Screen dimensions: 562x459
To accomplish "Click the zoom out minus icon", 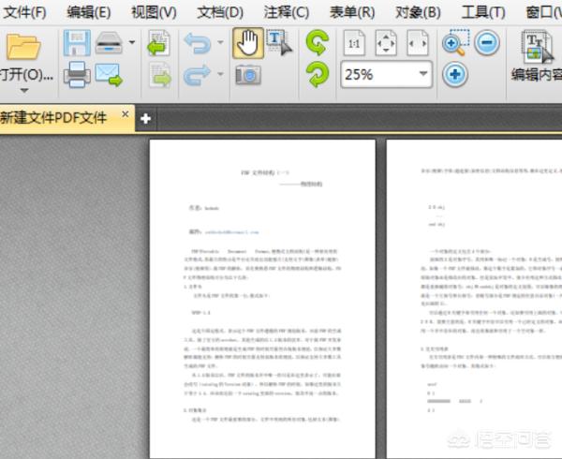I will (x=487, y=43).
